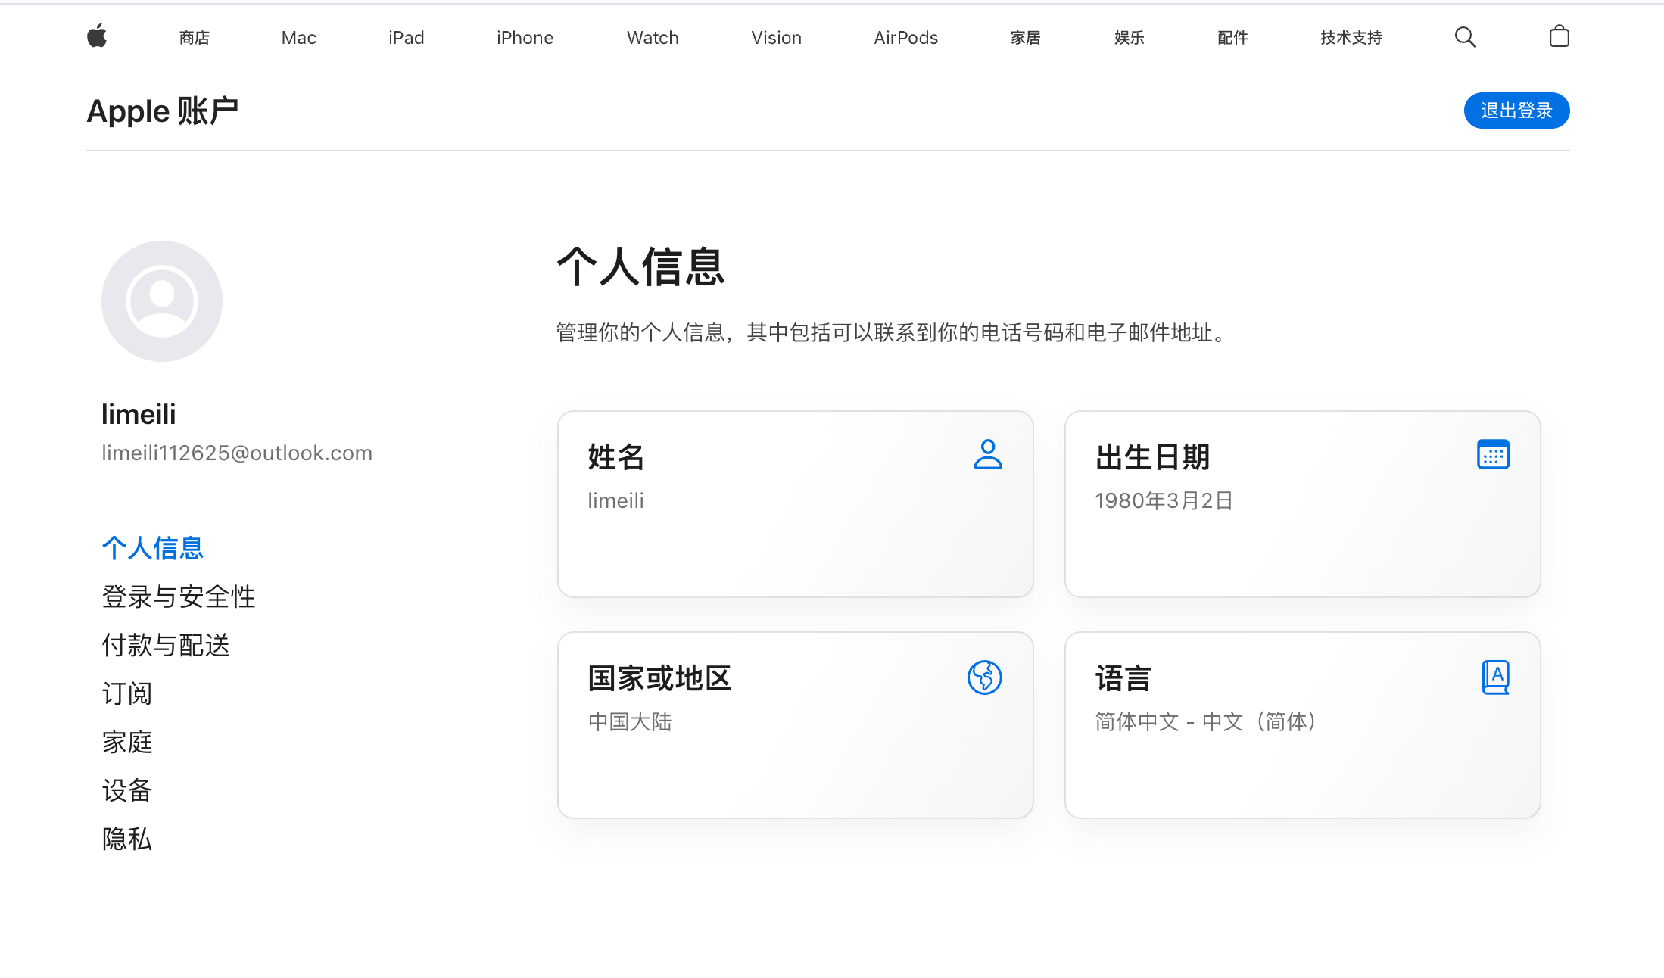Go to 设备 section
Image resolution: width=1664 pixels, height=978 pixels.
(x=127, y=790)
